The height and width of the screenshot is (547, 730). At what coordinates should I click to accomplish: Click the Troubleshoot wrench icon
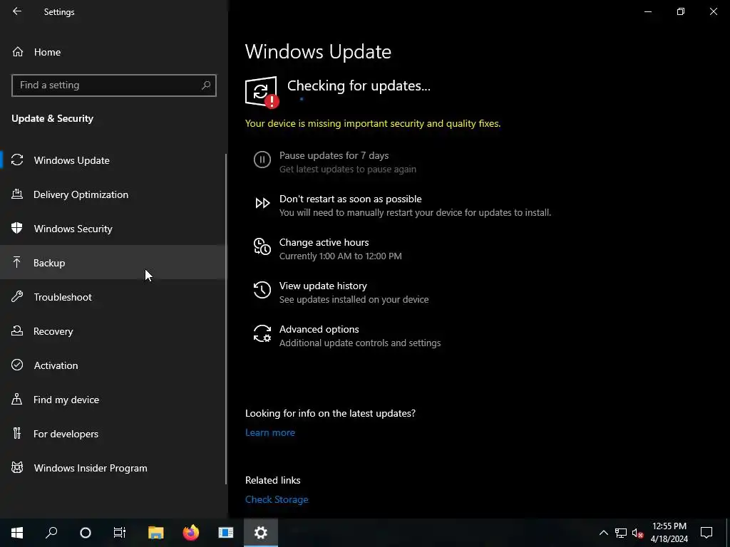(x=17, y=296)
